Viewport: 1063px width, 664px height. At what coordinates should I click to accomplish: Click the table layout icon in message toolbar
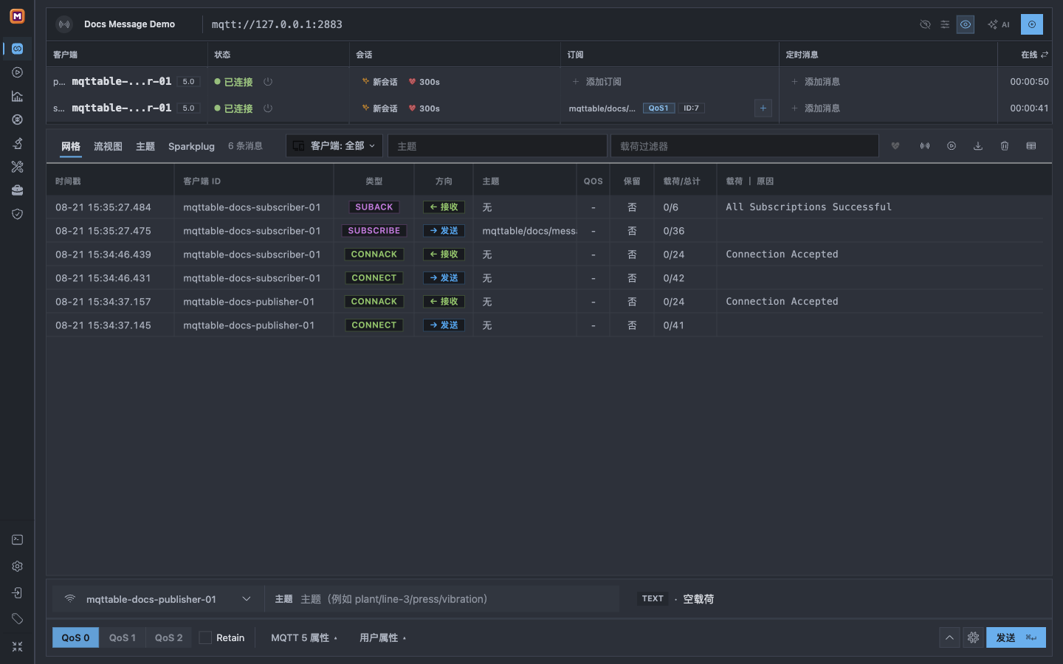coord(1031,146)
